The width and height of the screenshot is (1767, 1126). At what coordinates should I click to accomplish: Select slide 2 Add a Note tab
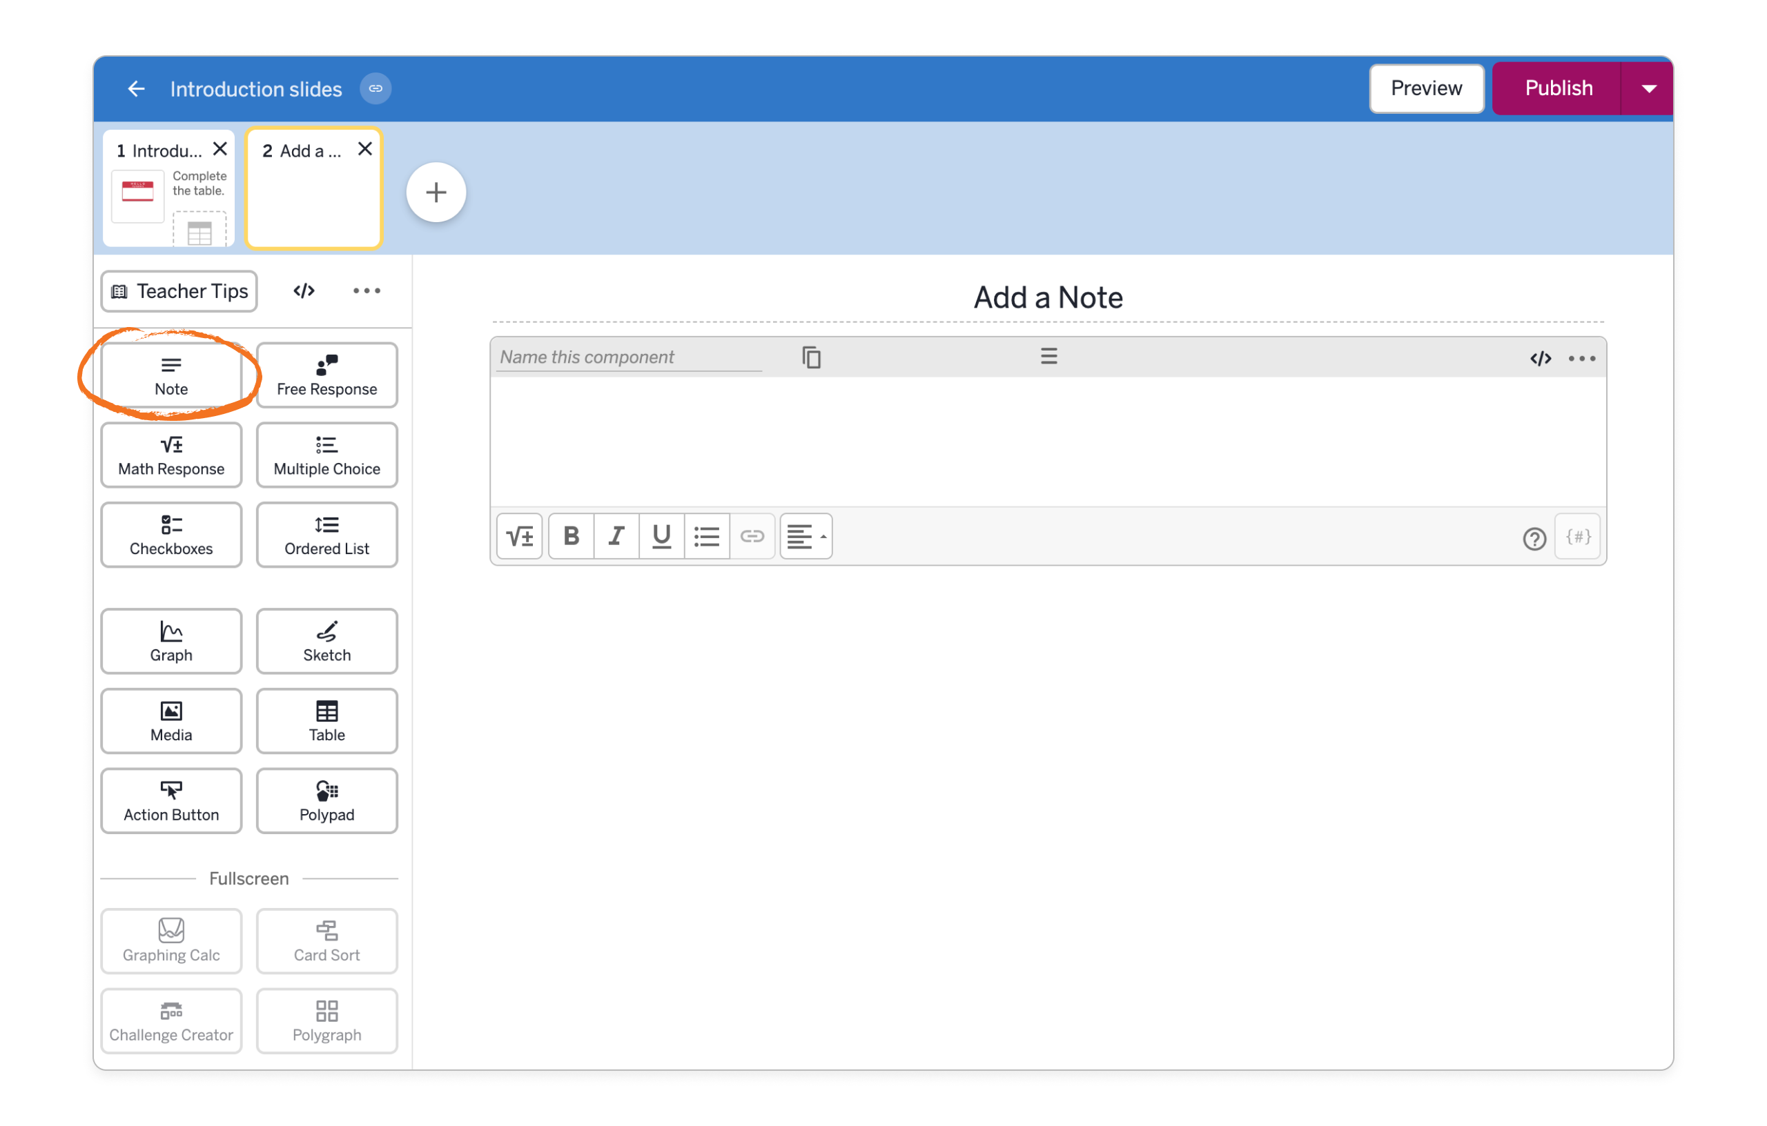pyautogui.click(x=313, y=189)
